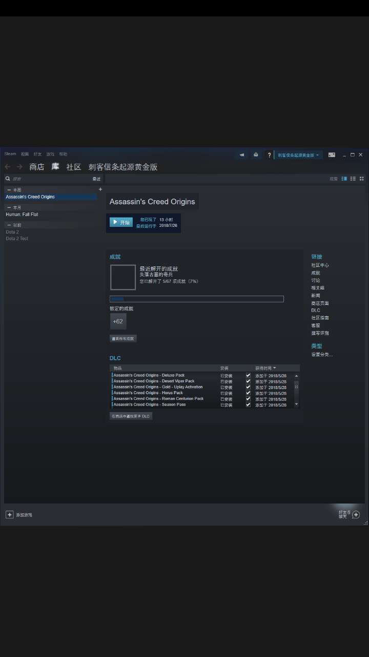Toggle install for Desert Viper Pack DLC

point(248,381)
